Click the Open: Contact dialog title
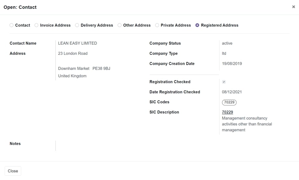 (20, 7)
